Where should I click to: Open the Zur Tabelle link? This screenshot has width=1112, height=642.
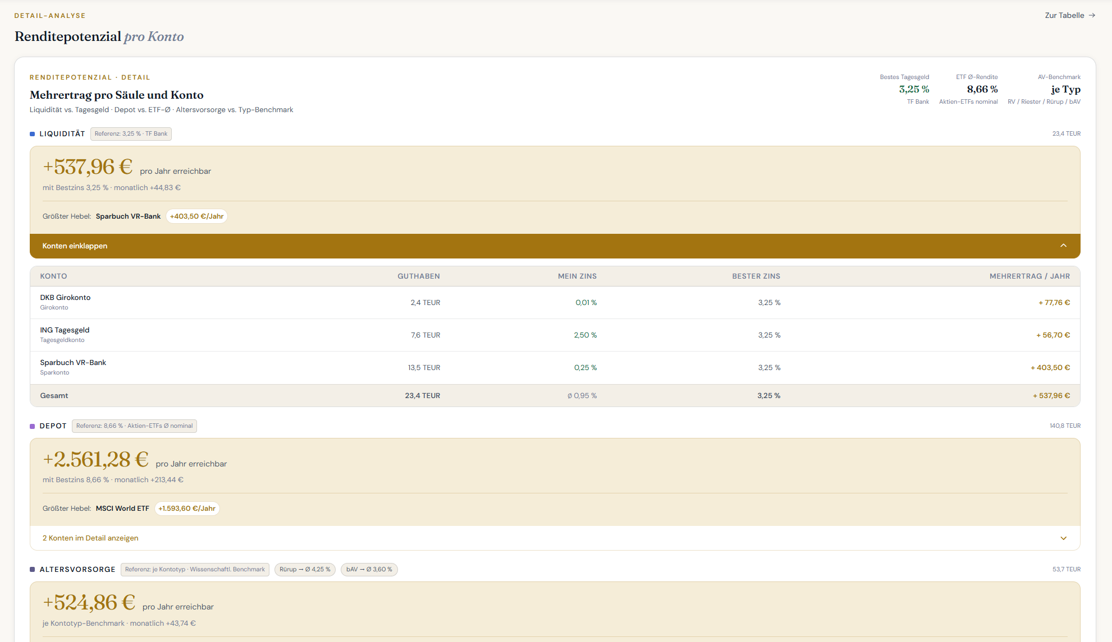tap(1070, 16)
